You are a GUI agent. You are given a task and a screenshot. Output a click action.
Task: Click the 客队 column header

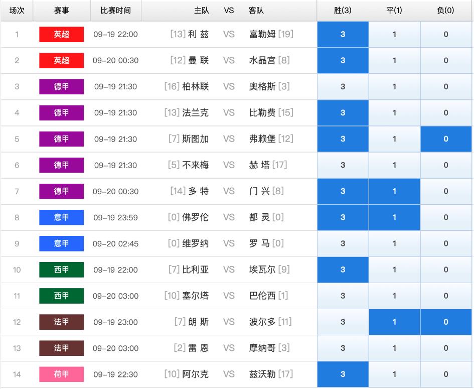256,11
